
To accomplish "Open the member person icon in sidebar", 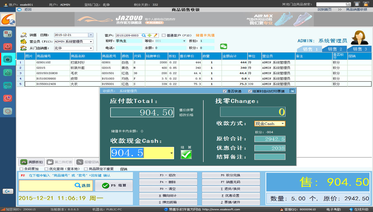I will pyautogui.click(x=8, y=72).
